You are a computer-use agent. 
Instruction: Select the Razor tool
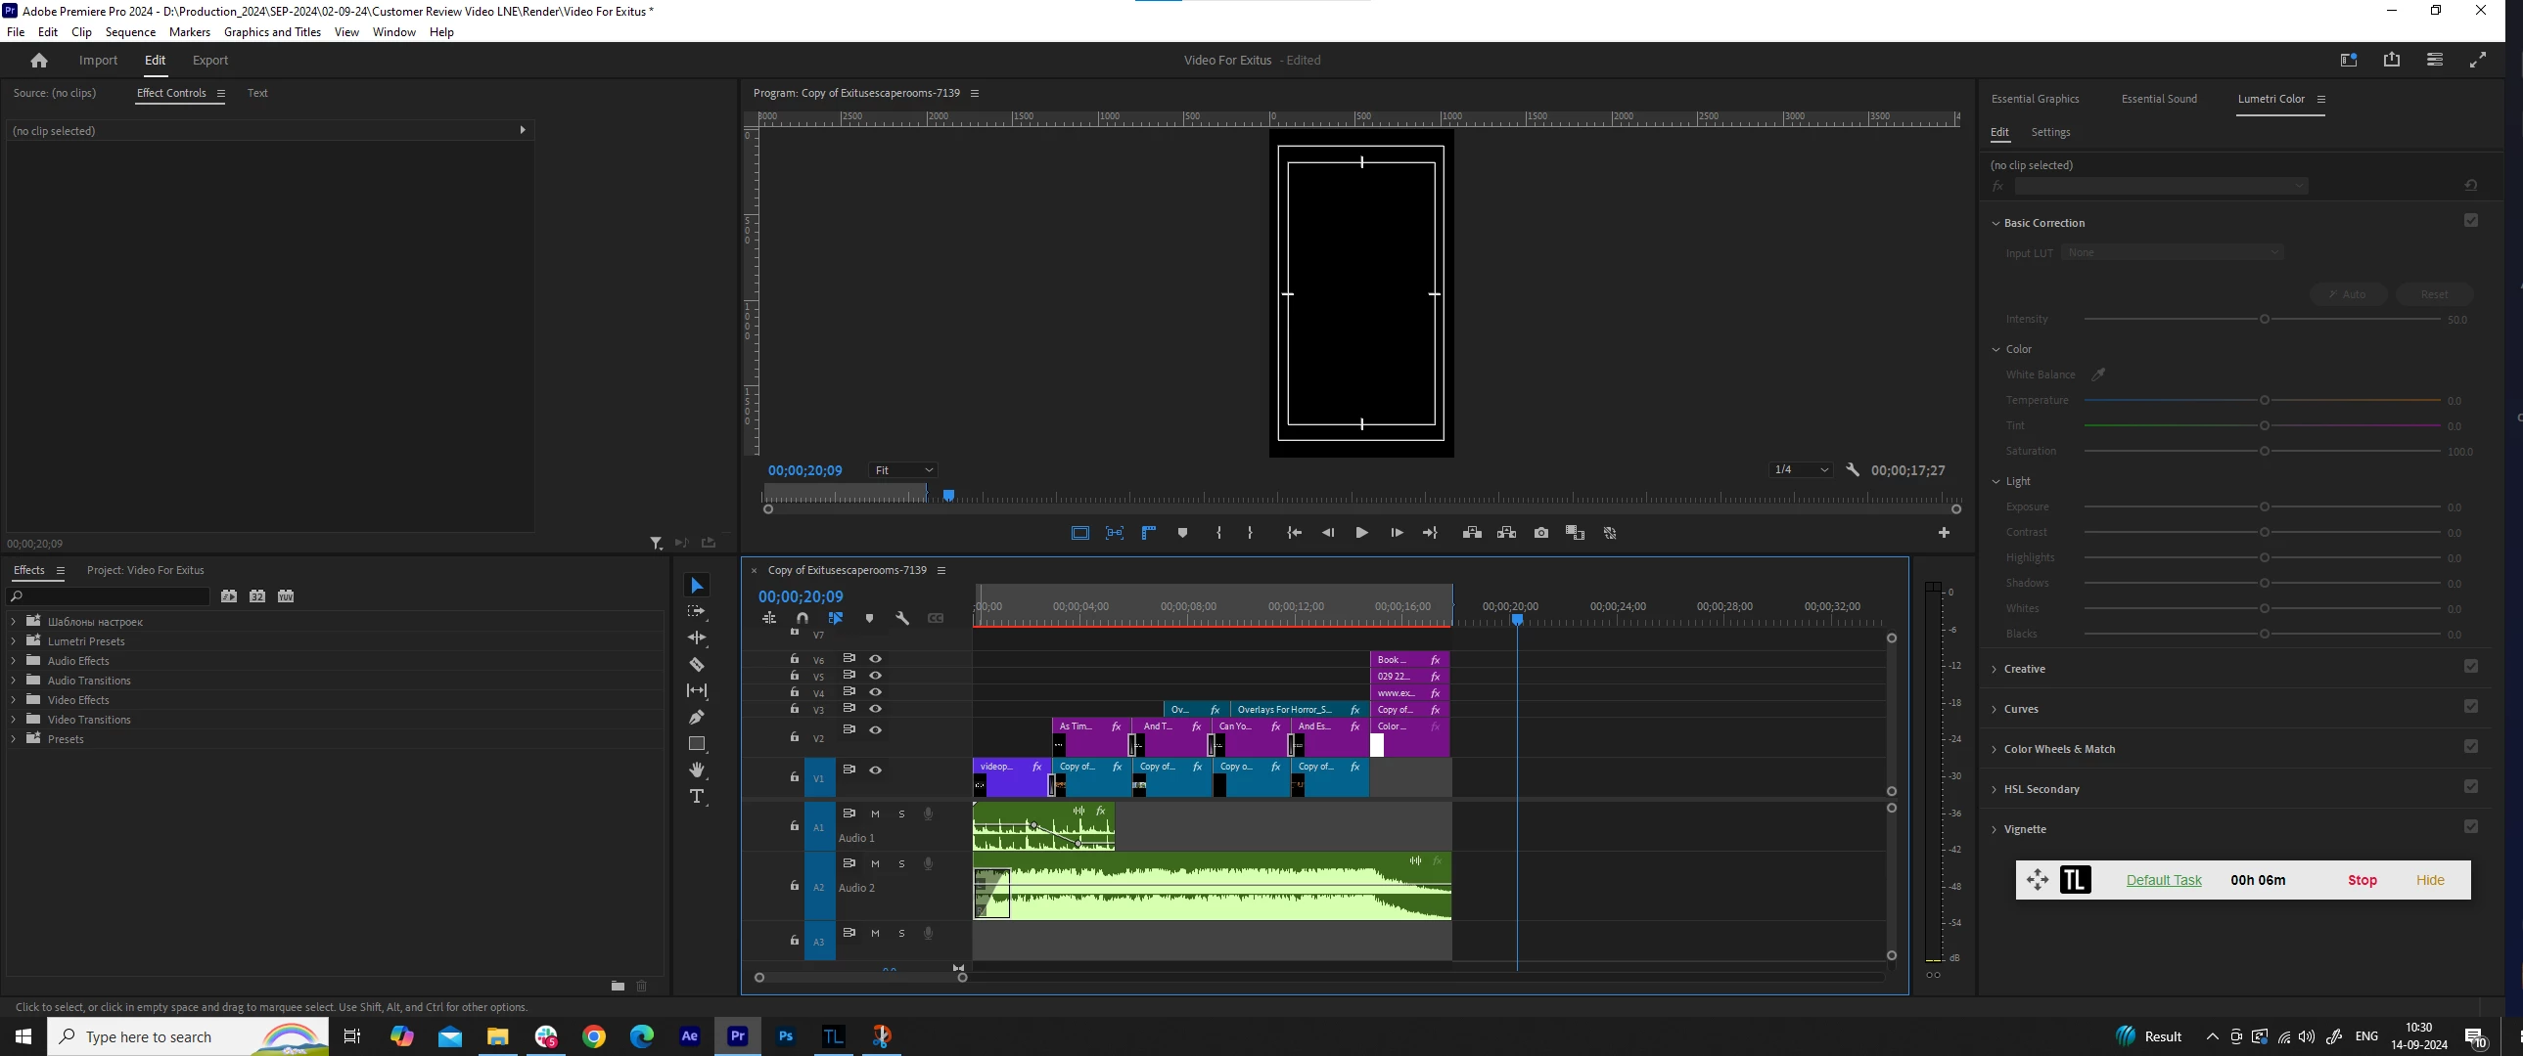pos(697,665)
